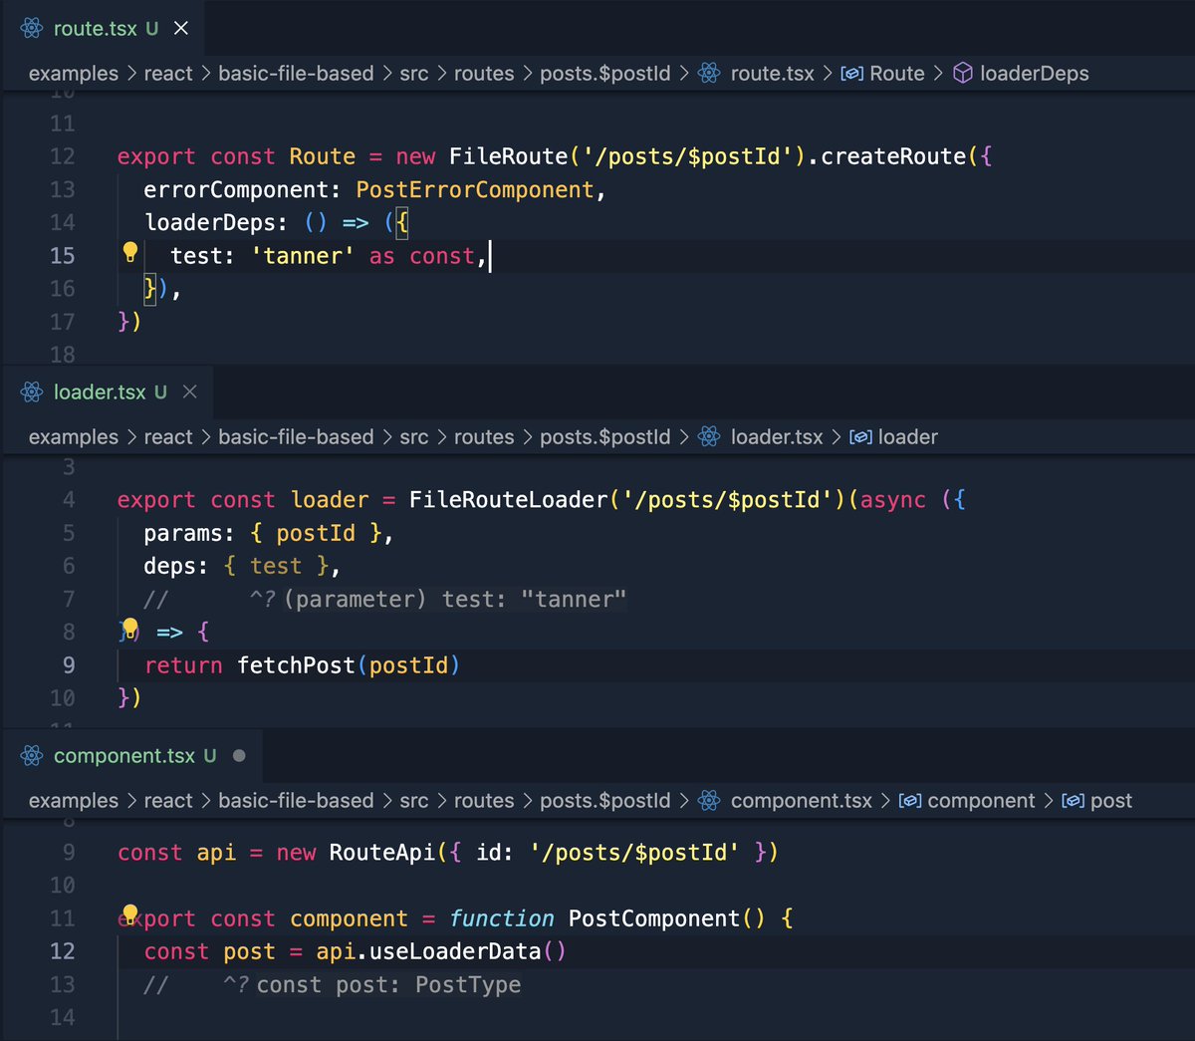Image resolution: width=1195 pixels, height=1041 pixels.
Task: Click component.tsx file breadcrumb
Action: 801,800
